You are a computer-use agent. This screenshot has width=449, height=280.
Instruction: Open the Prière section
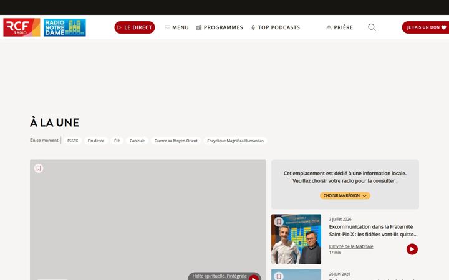pos(340,27)
